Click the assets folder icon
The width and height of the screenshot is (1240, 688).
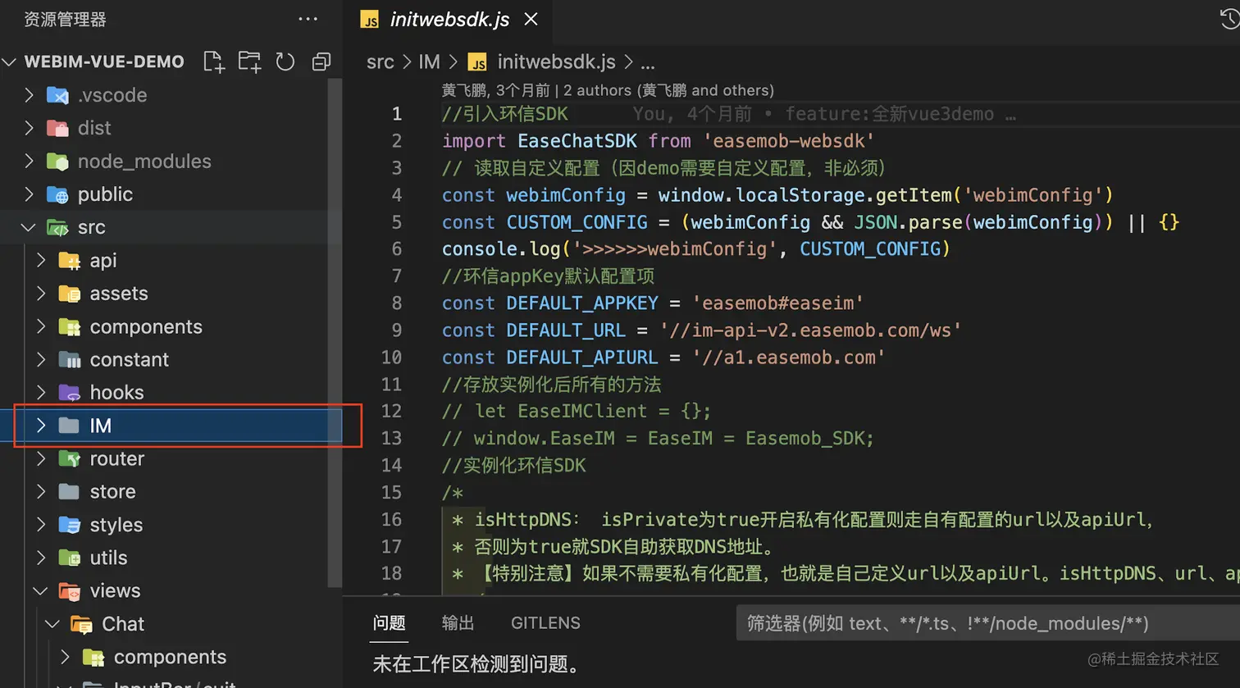click(x=70, y=294)
